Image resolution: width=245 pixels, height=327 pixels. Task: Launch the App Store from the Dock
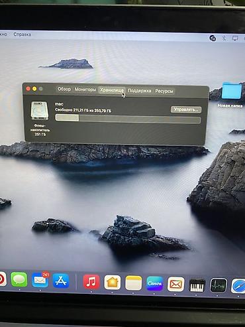pyautogui.click(x=61, y=281)
